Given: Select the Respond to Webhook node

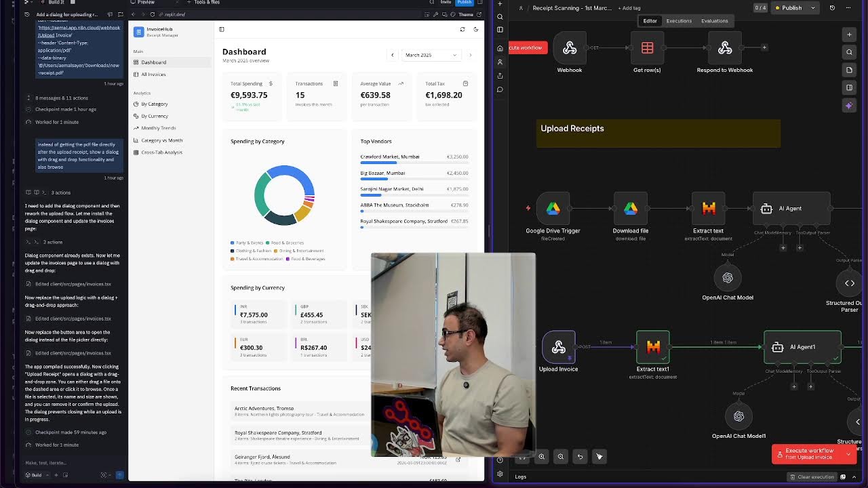Looking at the screenshot, I should (725, 48).
